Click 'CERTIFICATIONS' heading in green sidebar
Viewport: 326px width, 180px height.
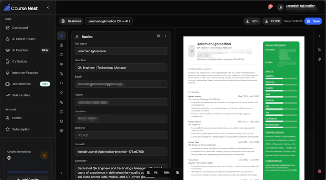point(274,133)
